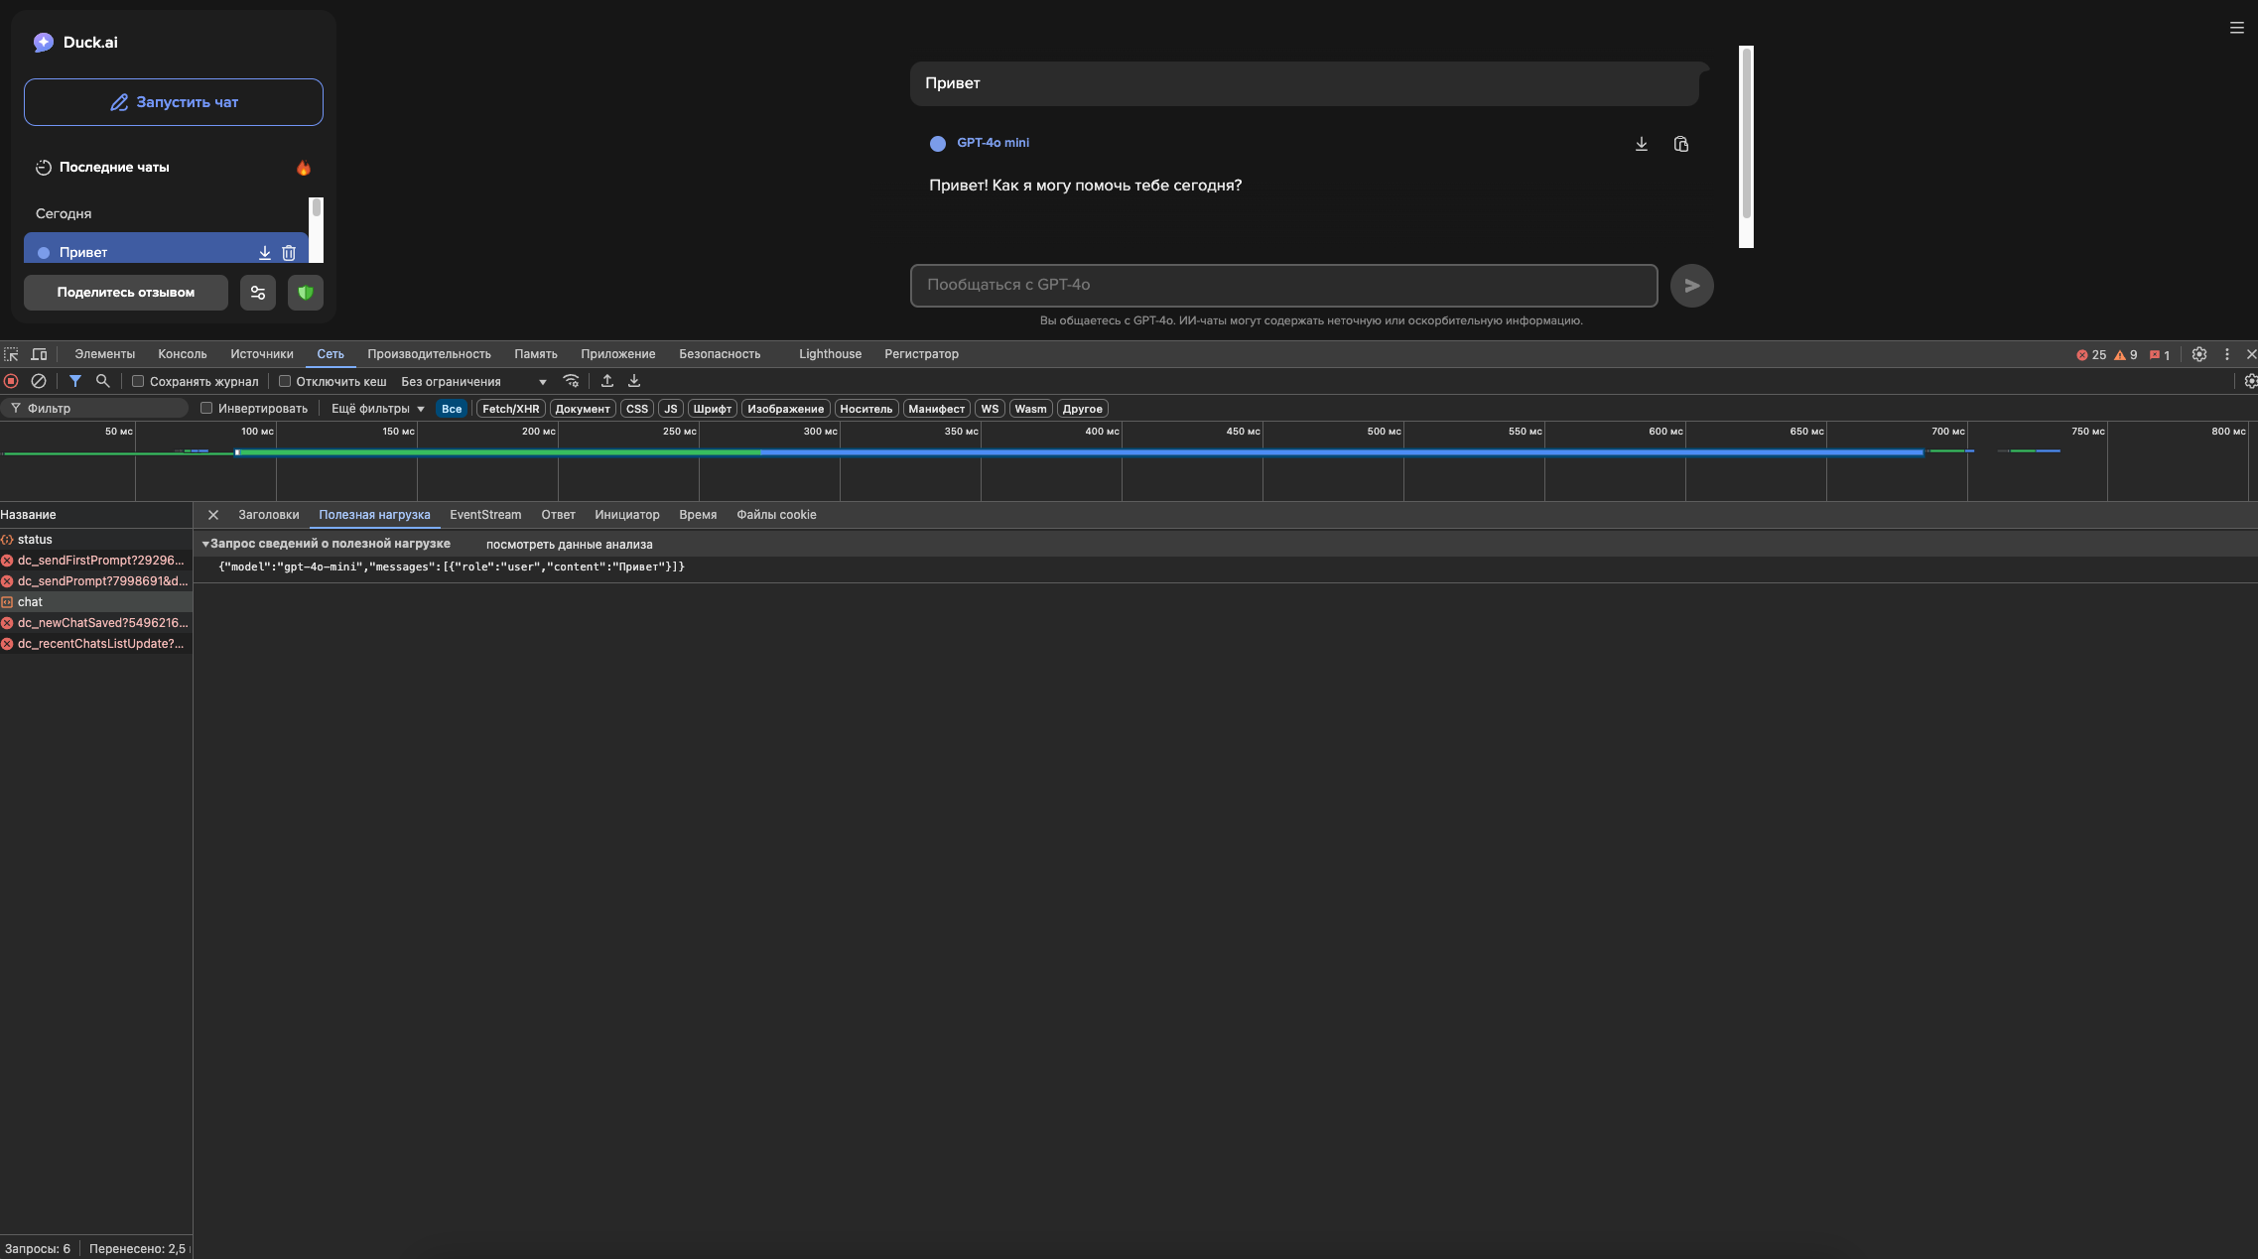Image resolution: width=2258 pixels, height=1259 pixels.
Task: Toggle the Fetch/XHR filter chip
Action: tap(511, 409)
